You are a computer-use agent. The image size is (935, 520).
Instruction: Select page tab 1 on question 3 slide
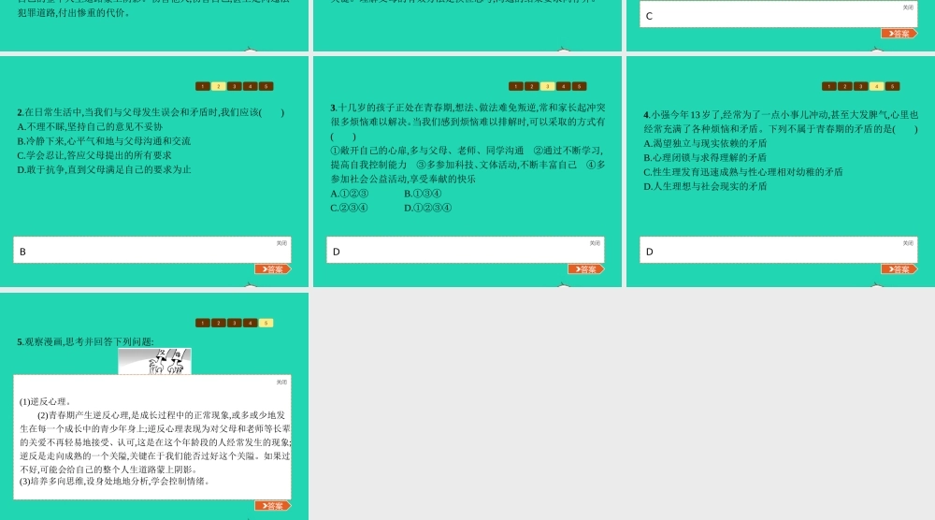pyautogui.click(x=516, y=86)
